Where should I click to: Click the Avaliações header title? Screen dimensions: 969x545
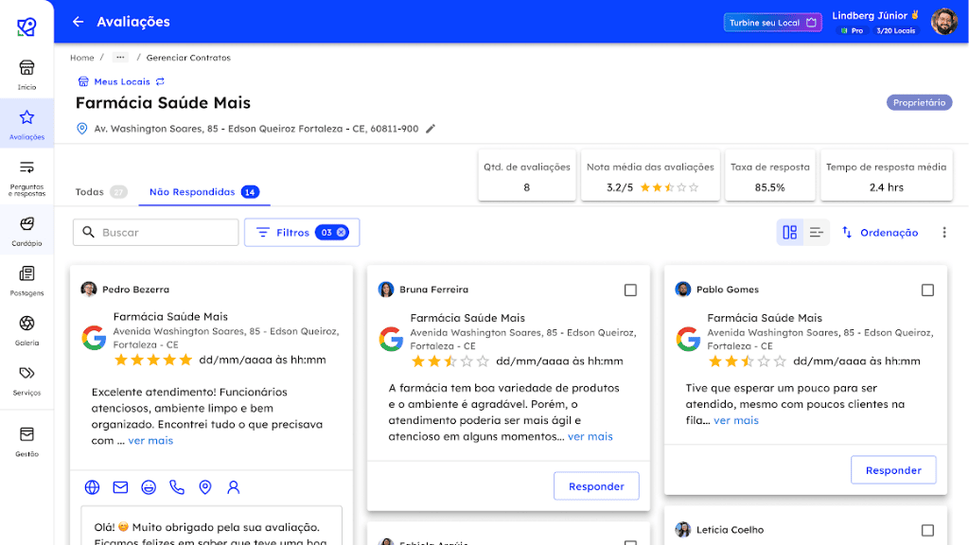coord(133,22)
